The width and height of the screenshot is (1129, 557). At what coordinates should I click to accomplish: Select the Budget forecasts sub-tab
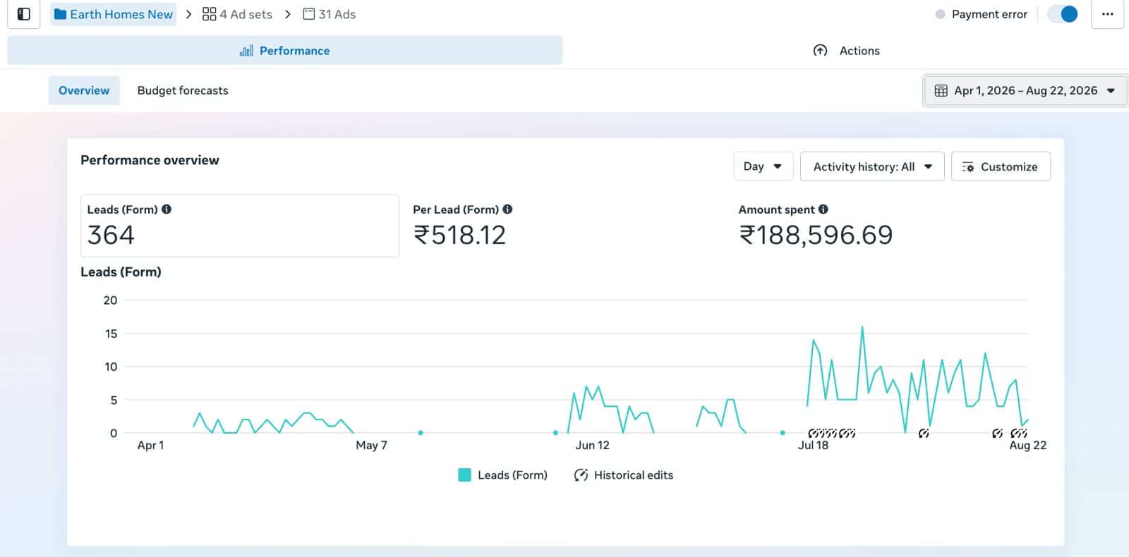point(183,90)
